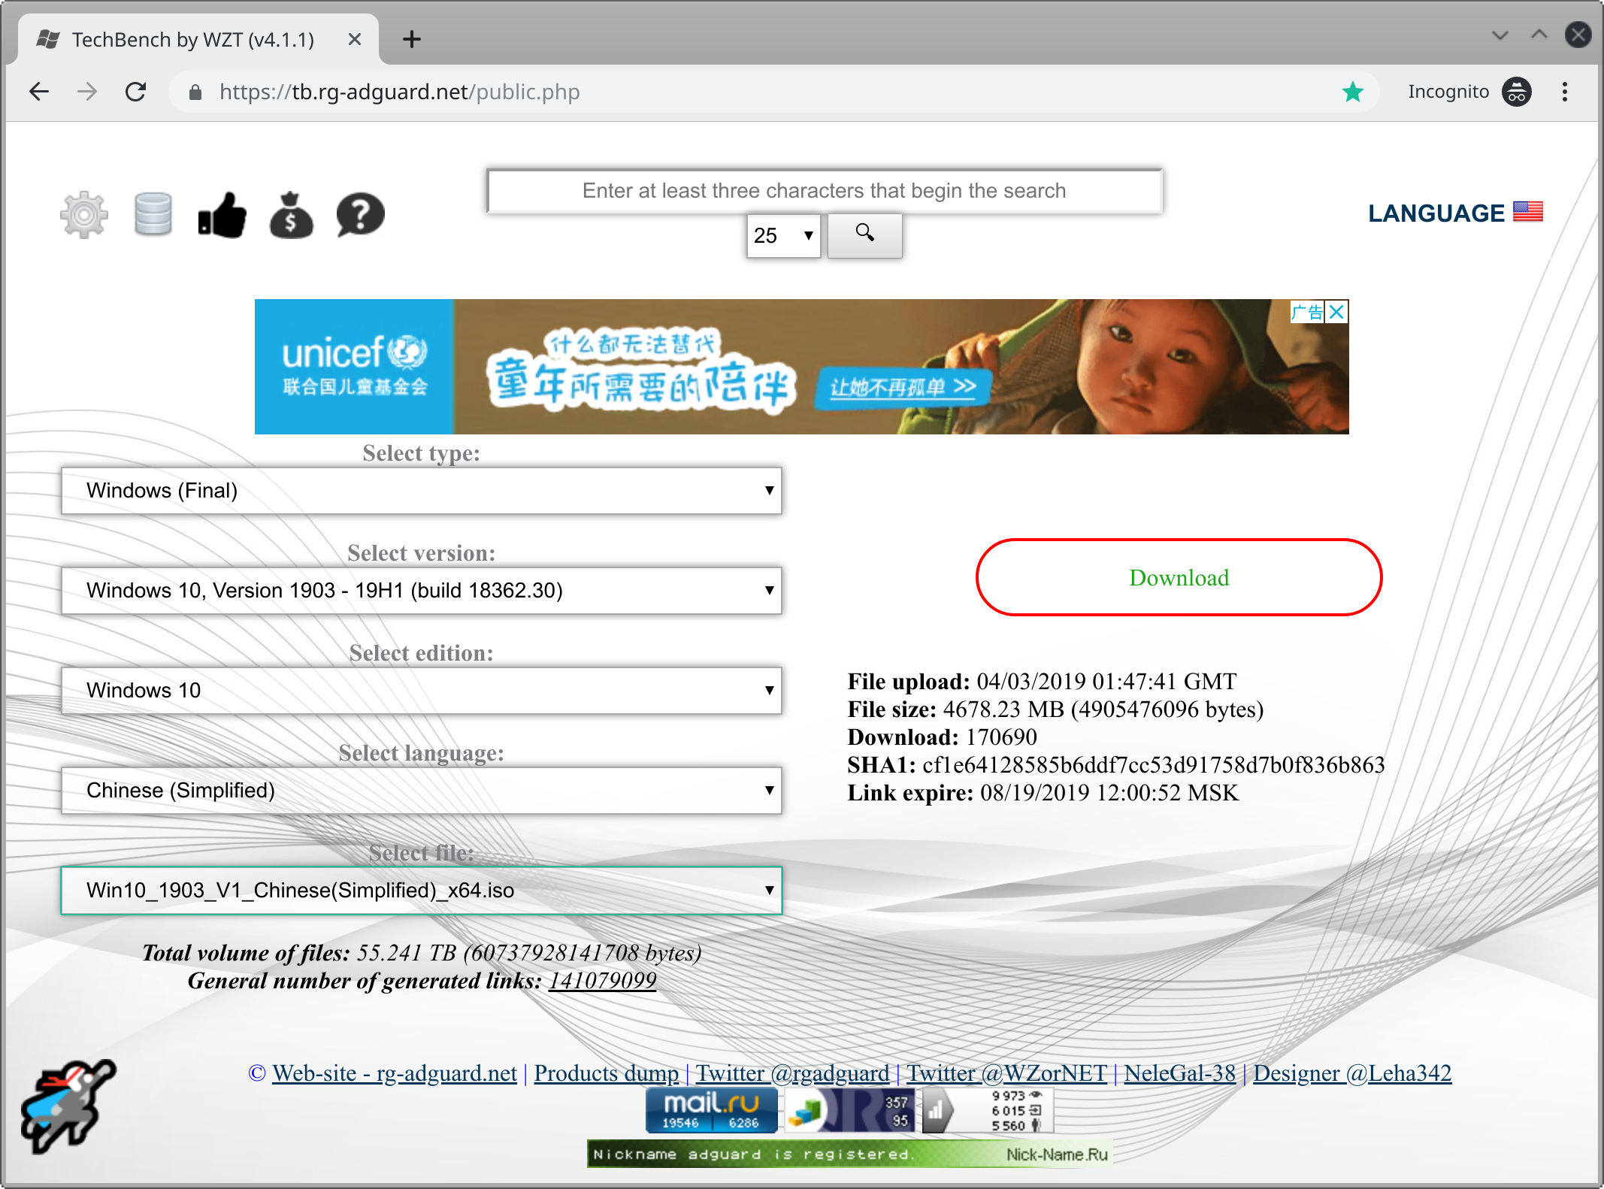Viewport: 1604px width, 1189px height.
Task: Click the mascot character icon
Action: tap(68, 1106)
